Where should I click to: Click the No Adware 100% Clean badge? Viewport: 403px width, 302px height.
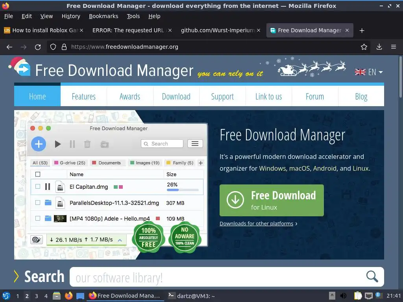click(x=185, y=237)
